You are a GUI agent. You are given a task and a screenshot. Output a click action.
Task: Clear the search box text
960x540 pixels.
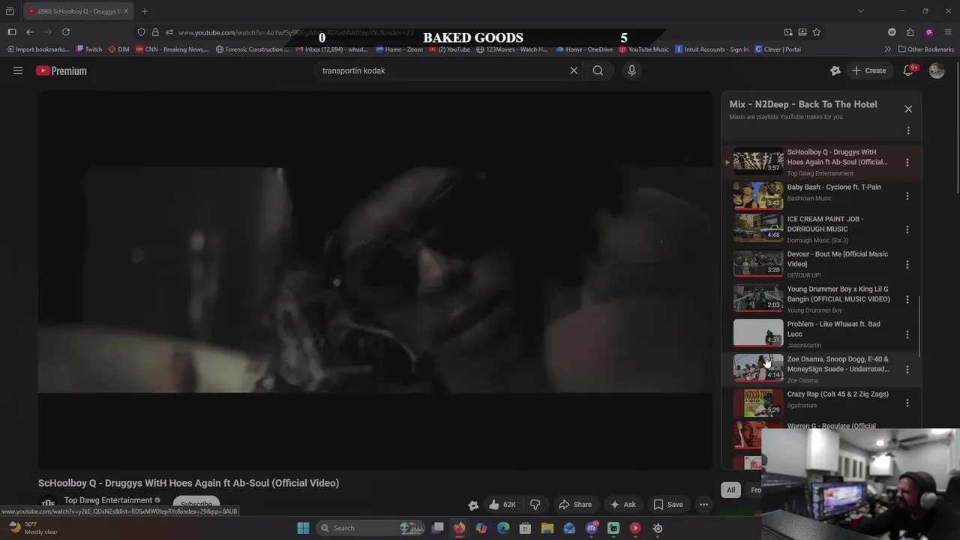click(x=574, y=70)
